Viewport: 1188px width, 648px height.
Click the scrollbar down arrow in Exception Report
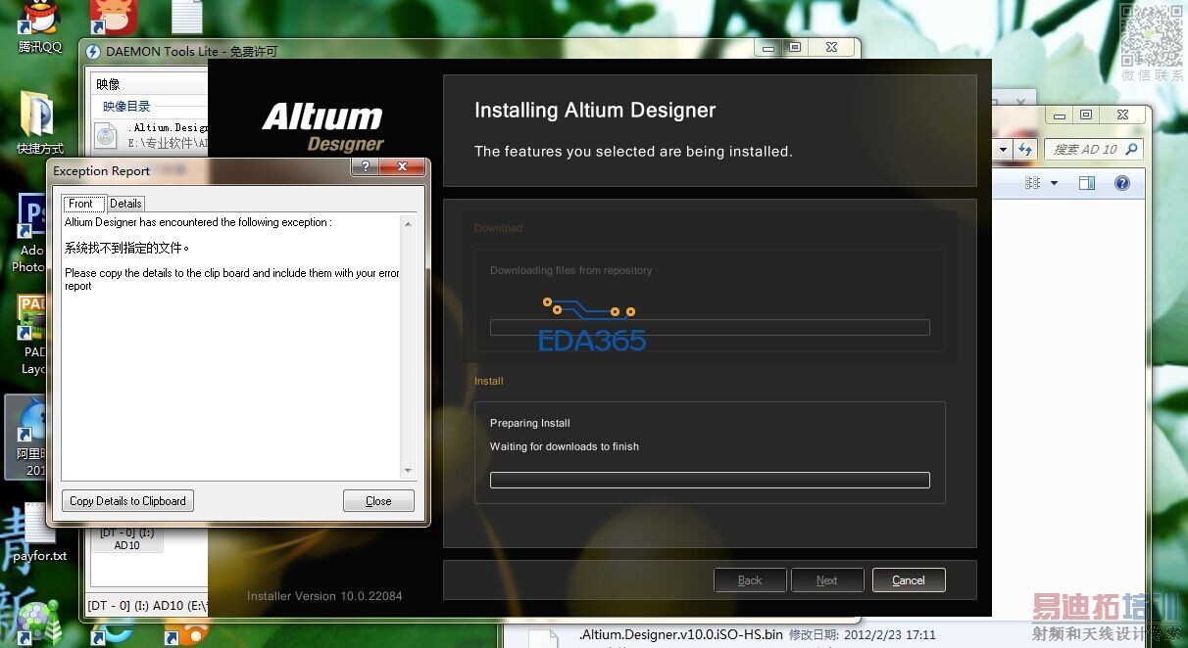(x=409, y=471)
